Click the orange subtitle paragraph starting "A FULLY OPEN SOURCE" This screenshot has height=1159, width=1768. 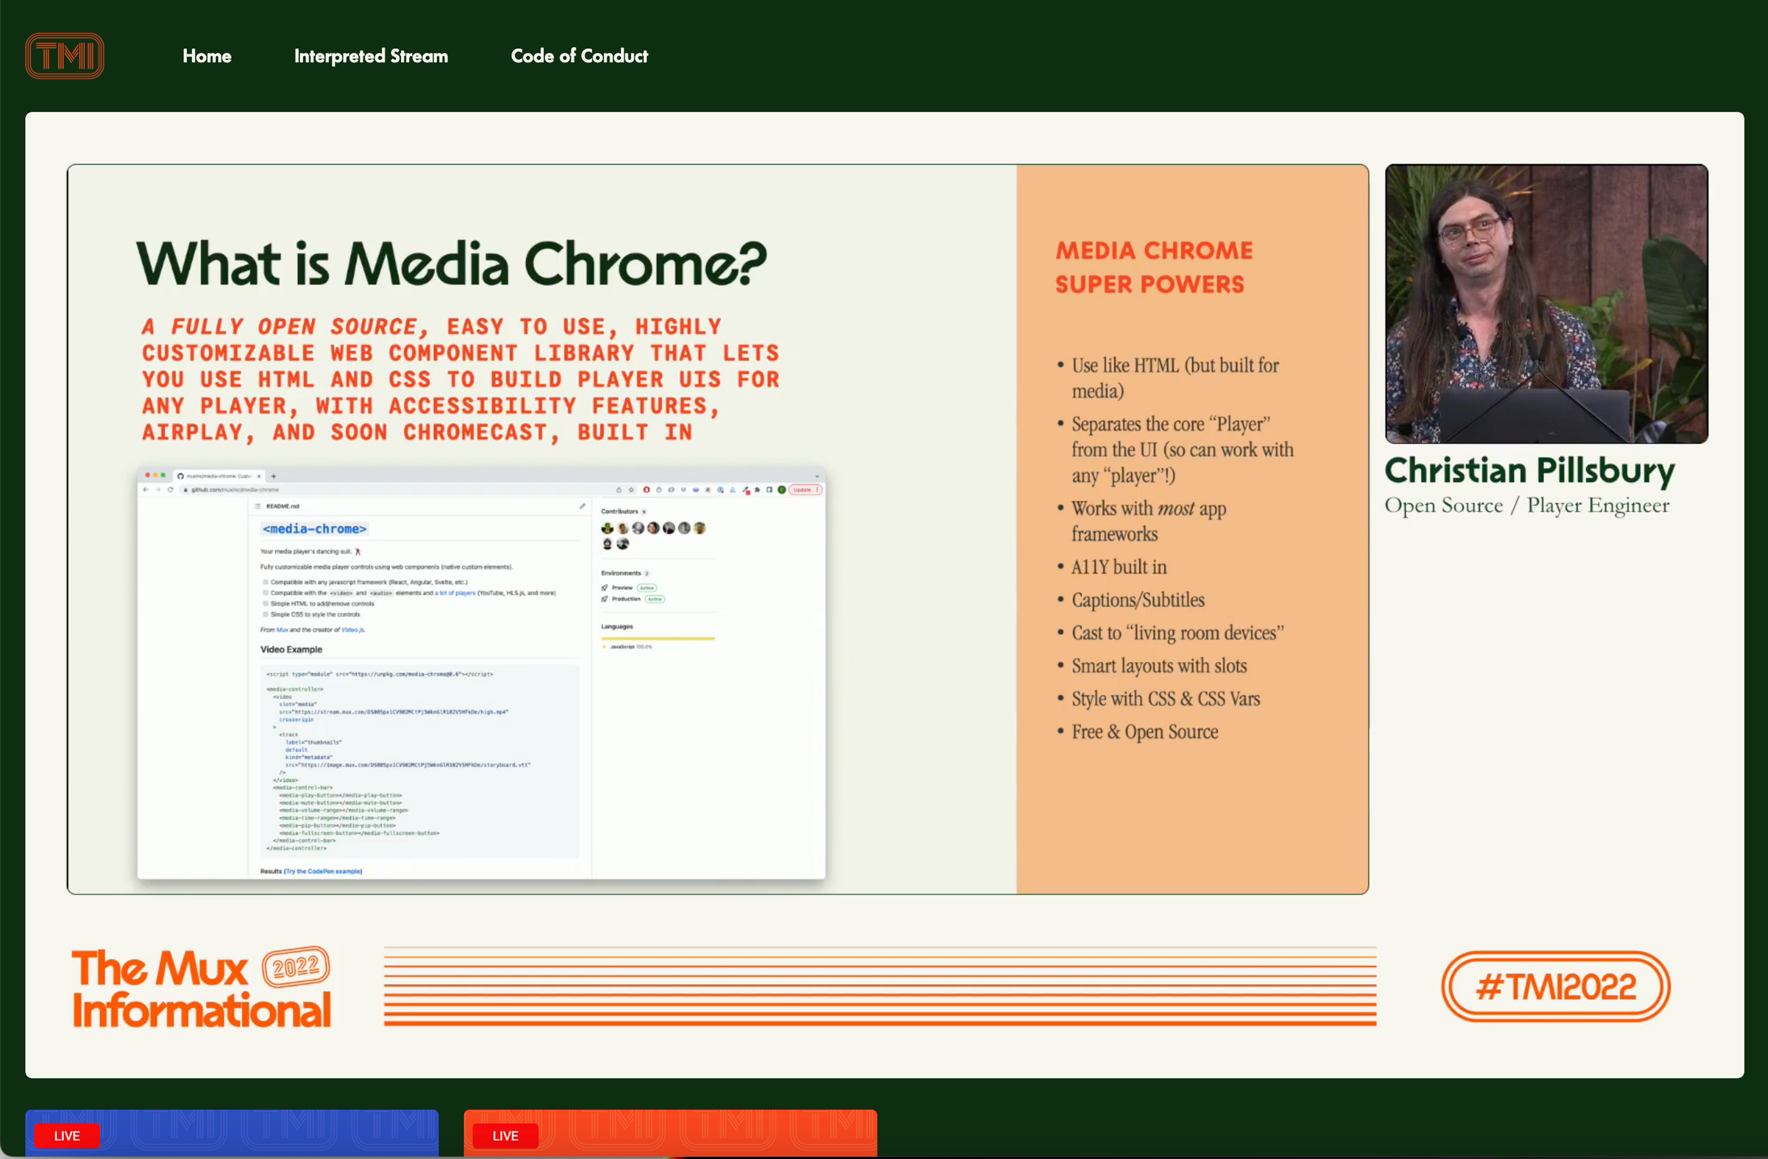[460, 380]
